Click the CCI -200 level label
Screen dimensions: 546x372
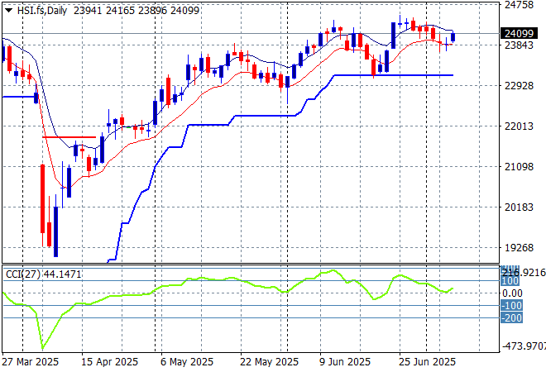[511, 317]
